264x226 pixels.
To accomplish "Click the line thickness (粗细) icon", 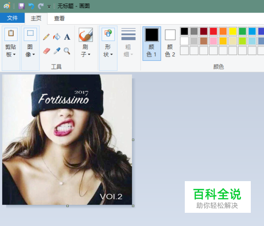I will pyautogui.click(x=128, y=34).
